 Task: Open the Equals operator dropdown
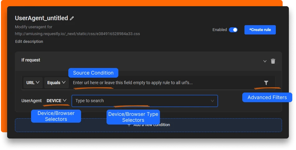56,83
